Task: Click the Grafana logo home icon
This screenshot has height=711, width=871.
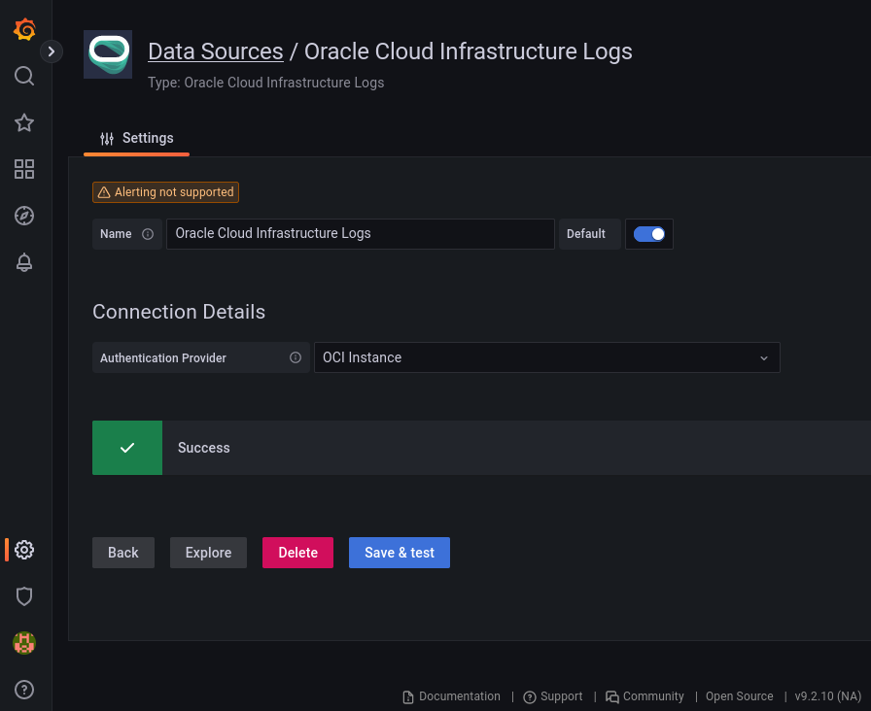Action: tap(24, 30)
